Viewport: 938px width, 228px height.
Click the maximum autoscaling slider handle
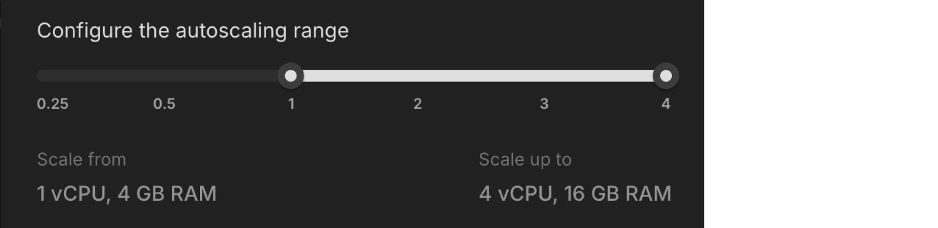[x=666, y=76]
